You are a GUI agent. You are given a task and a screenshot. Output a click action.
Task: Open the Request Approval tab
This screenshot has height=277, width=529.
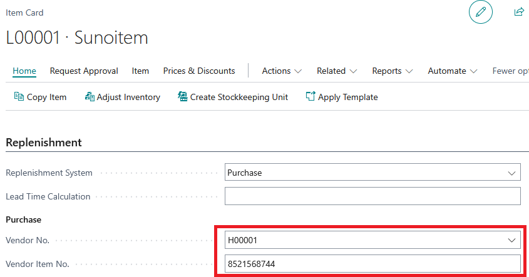point(84,71)
